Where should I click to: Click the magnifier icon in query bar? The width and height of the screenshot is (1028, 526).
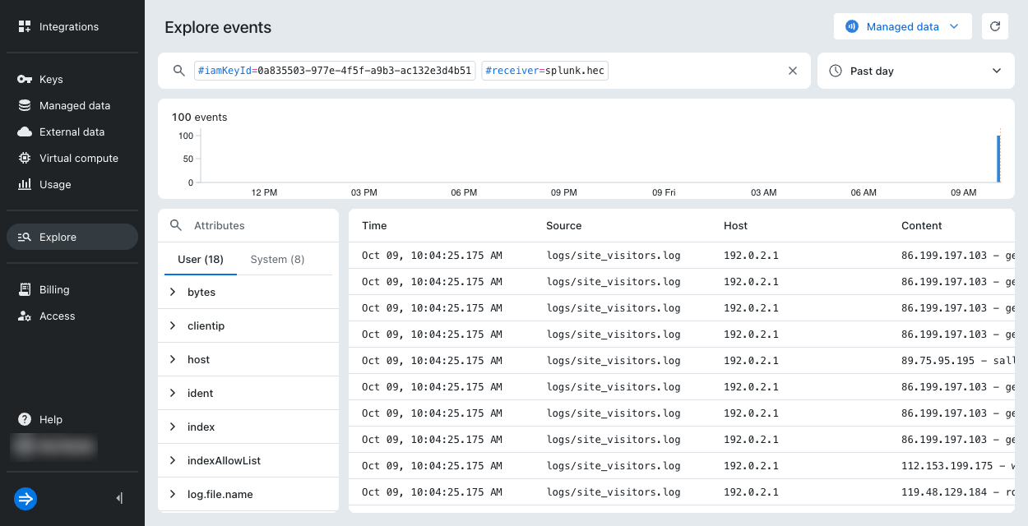click(178, 71)
